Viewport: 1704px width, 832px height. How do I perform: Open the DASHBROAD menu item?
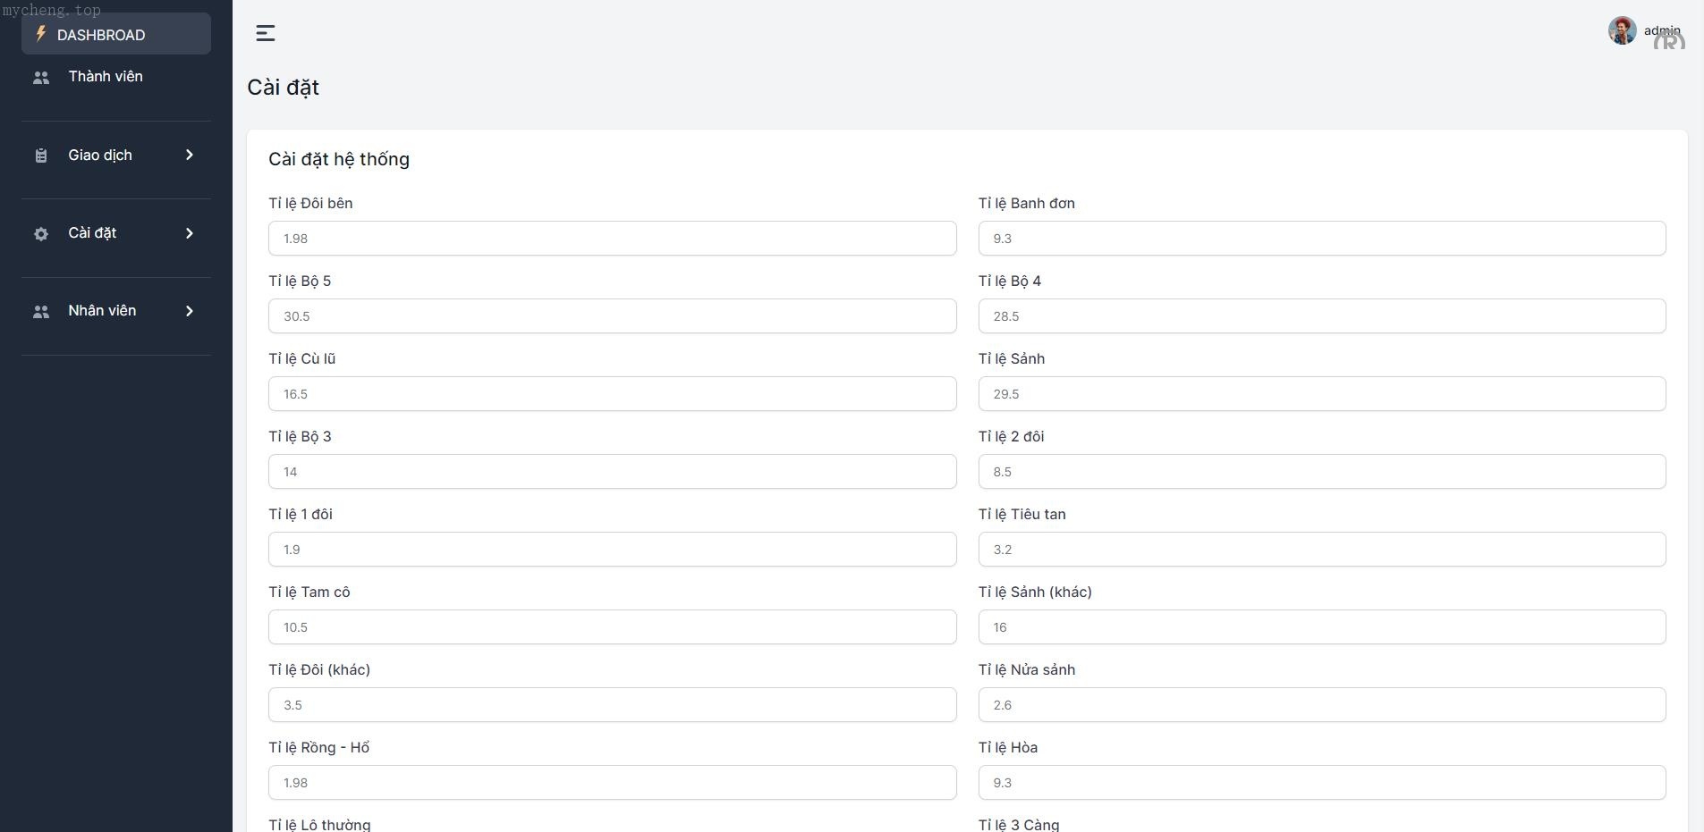coord(100,35)
